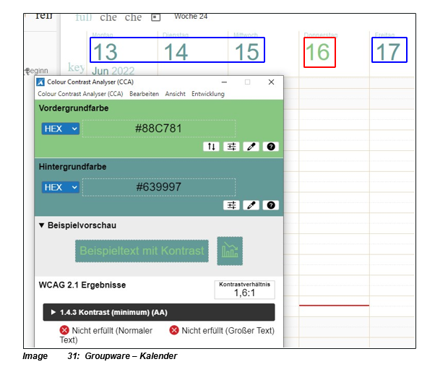448x367 pixels.
Task: Select calendar day 16 (Donnerstag)
Action: pyautogui.click(x=318, y=53)
